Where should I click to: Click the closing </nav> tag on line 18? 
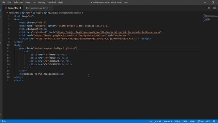[x=23, y=71]
